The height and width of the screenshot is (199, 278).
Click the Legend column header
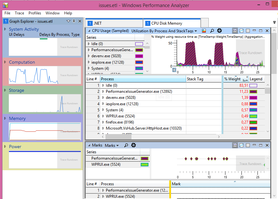pyautogui.click(x=257, y=79)
